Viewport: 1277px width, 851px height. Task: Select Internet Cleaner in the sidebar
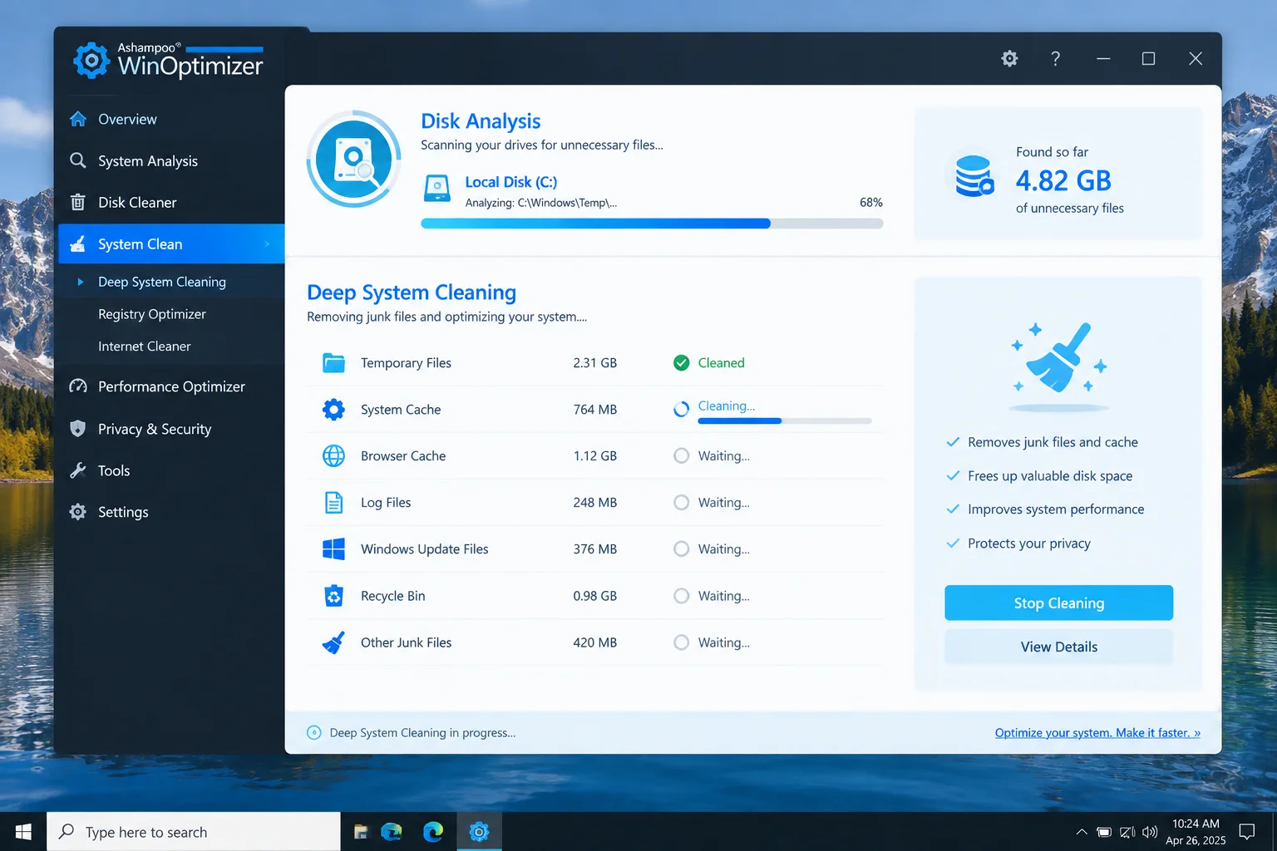(x=145, y=346)
